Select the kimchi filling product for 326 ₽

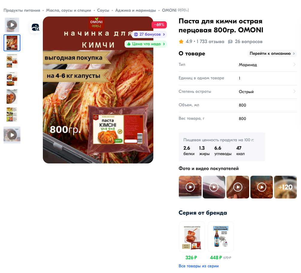192,236
